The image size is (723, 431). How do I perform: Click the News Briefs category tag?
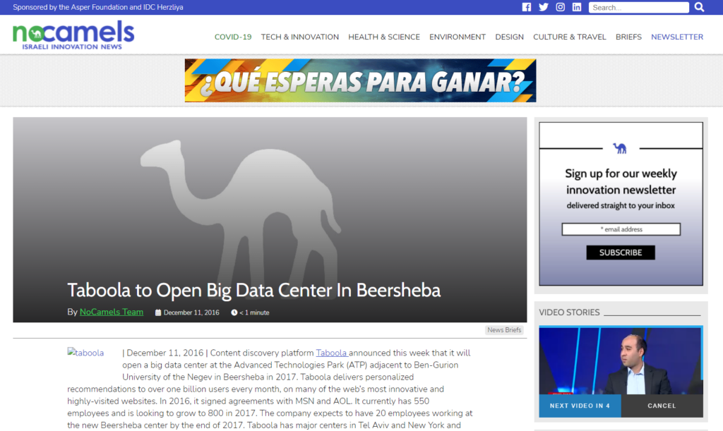point(504,330)
